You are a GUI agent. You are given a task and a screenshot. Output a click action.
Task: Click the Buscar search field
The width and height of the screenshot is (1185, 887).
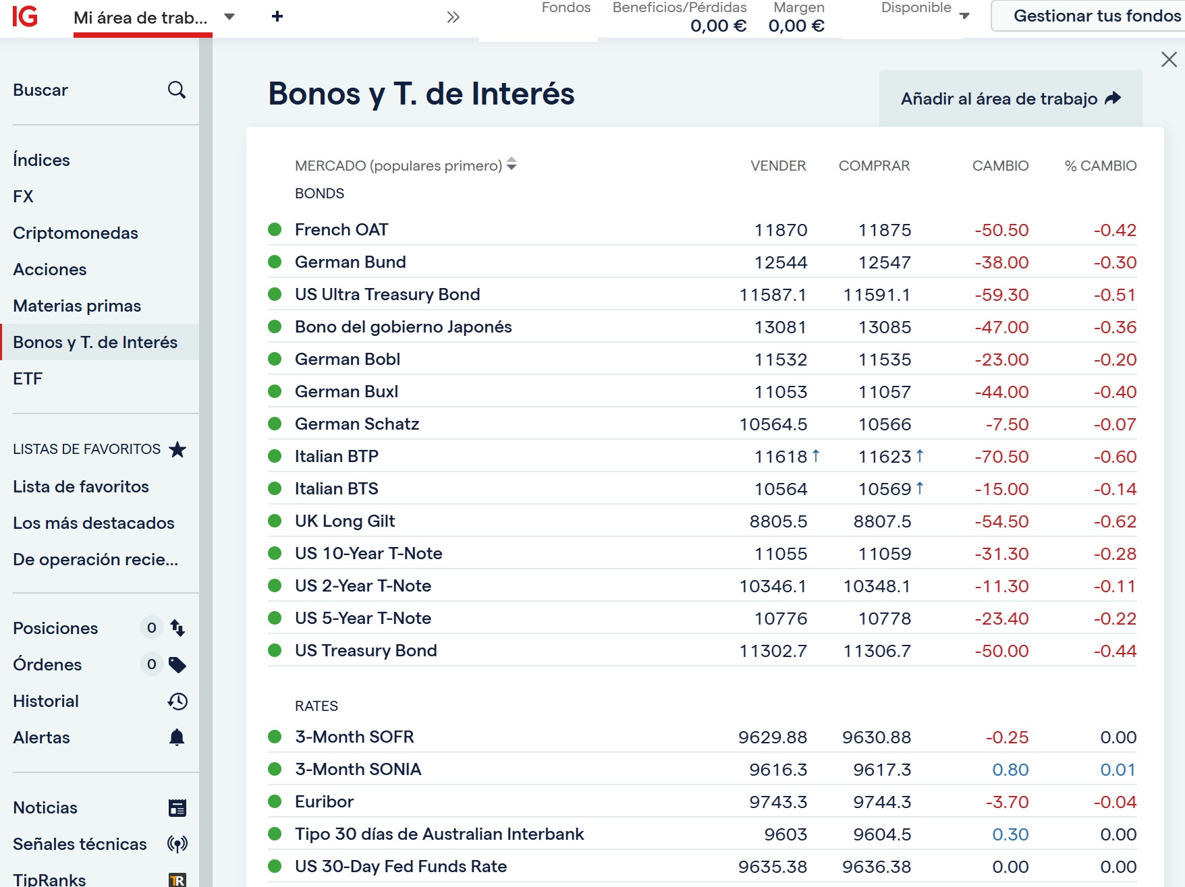[99, 90]
